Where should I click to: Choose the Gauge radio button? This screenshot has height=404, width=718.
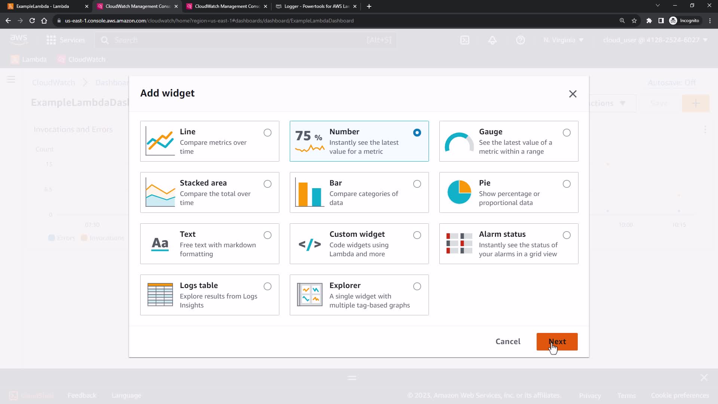tap(567, 132)
